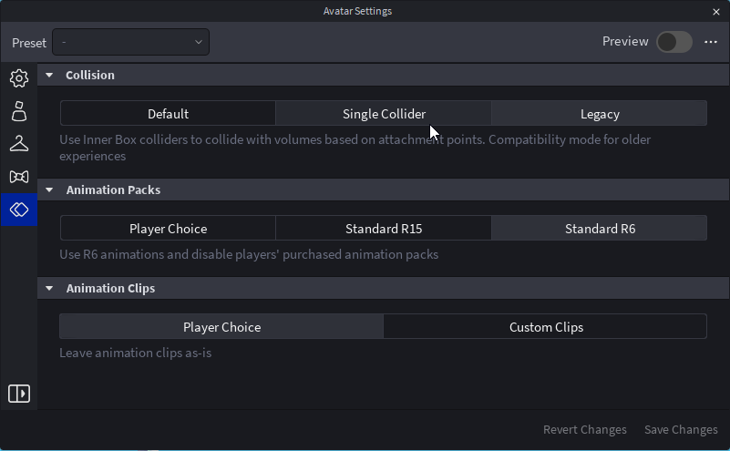730x451 pixels.
Task: Click the 'Leave animation clips as-is' description
Action: click(136, 353)
